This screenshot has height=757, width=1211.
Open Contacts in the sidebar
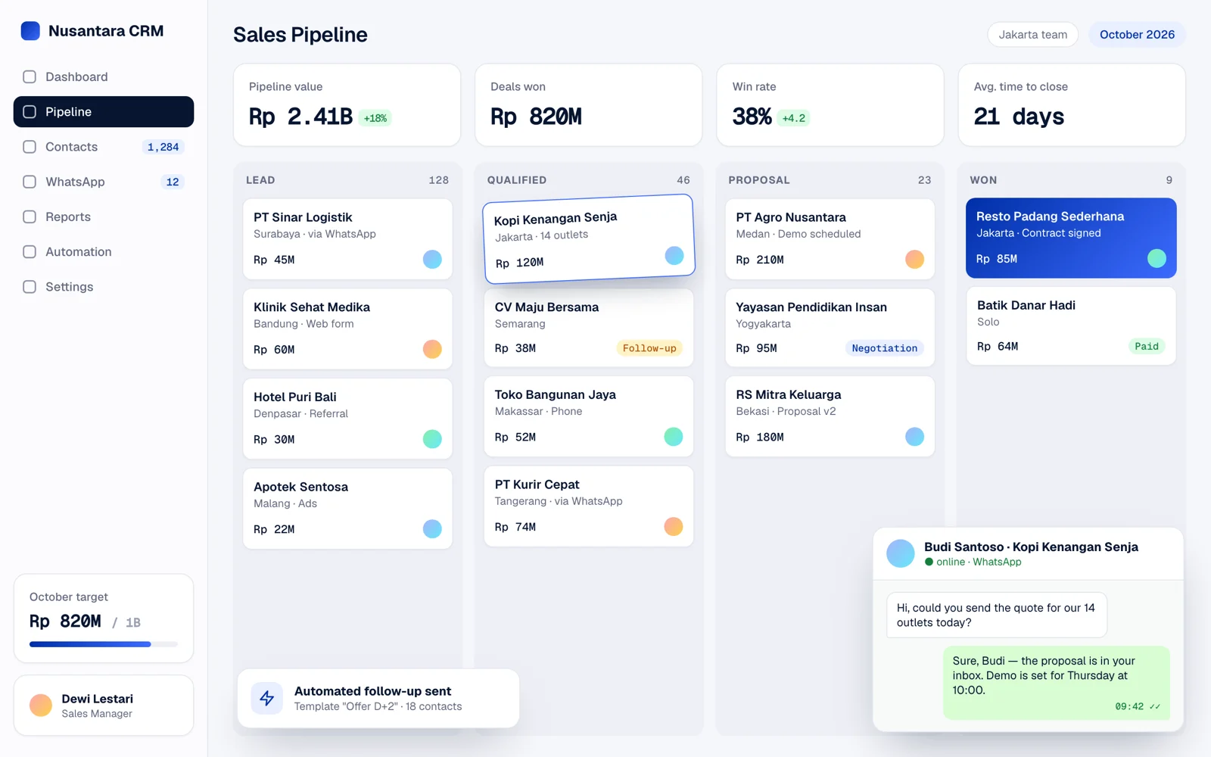(104, 147)
